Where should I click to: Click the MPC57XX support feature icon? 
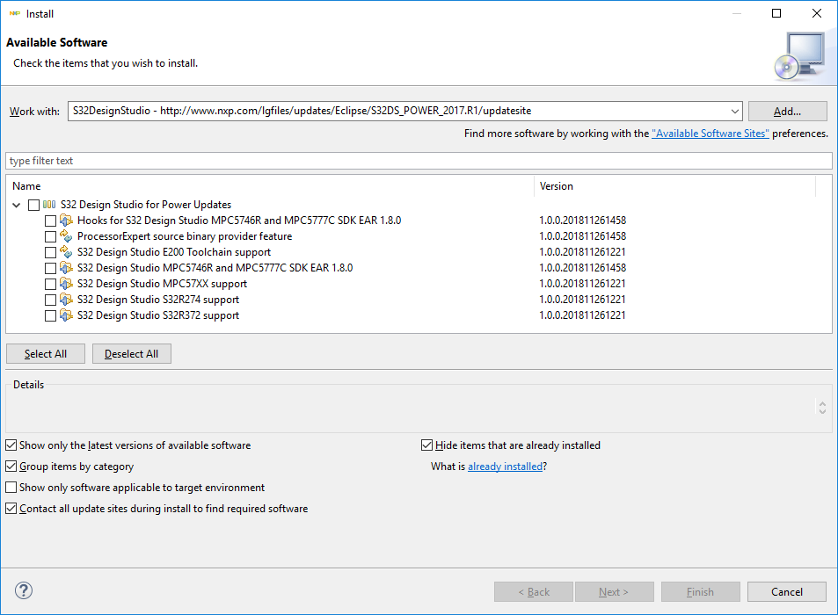point(66,284)
